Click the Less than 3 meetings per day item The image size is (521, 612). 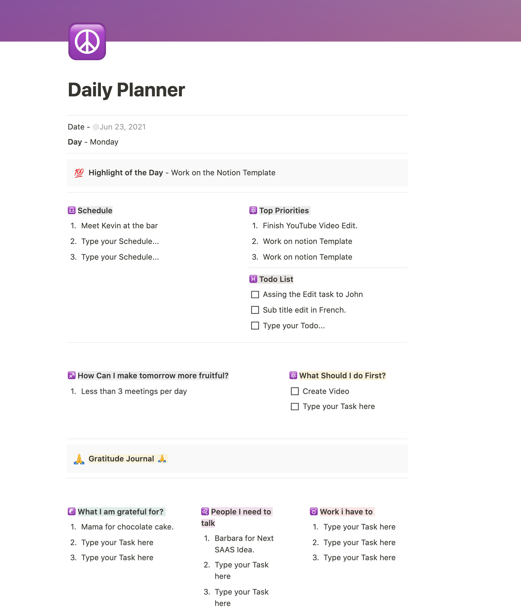[x=134, y=391]
